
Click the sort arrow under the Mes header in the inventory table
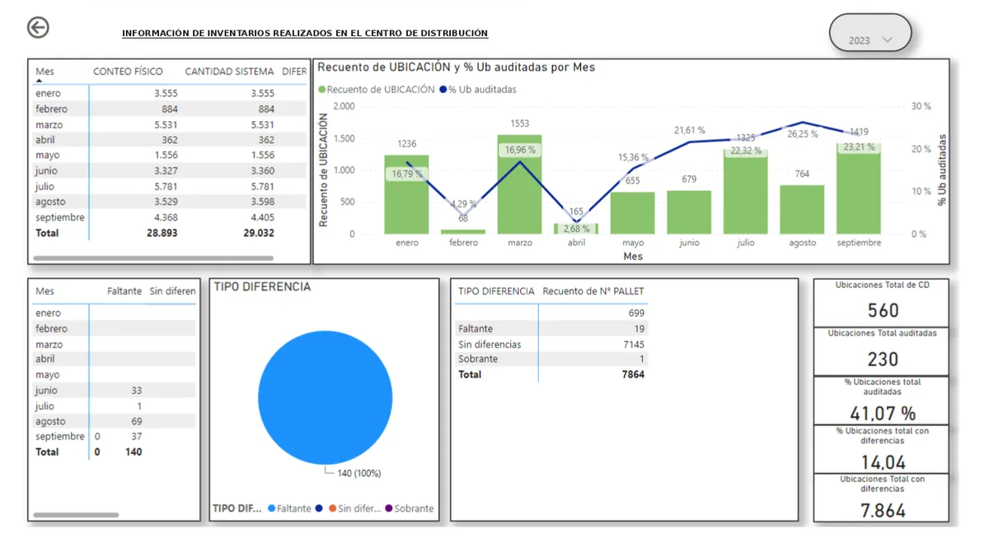click(x=40, y=81)
